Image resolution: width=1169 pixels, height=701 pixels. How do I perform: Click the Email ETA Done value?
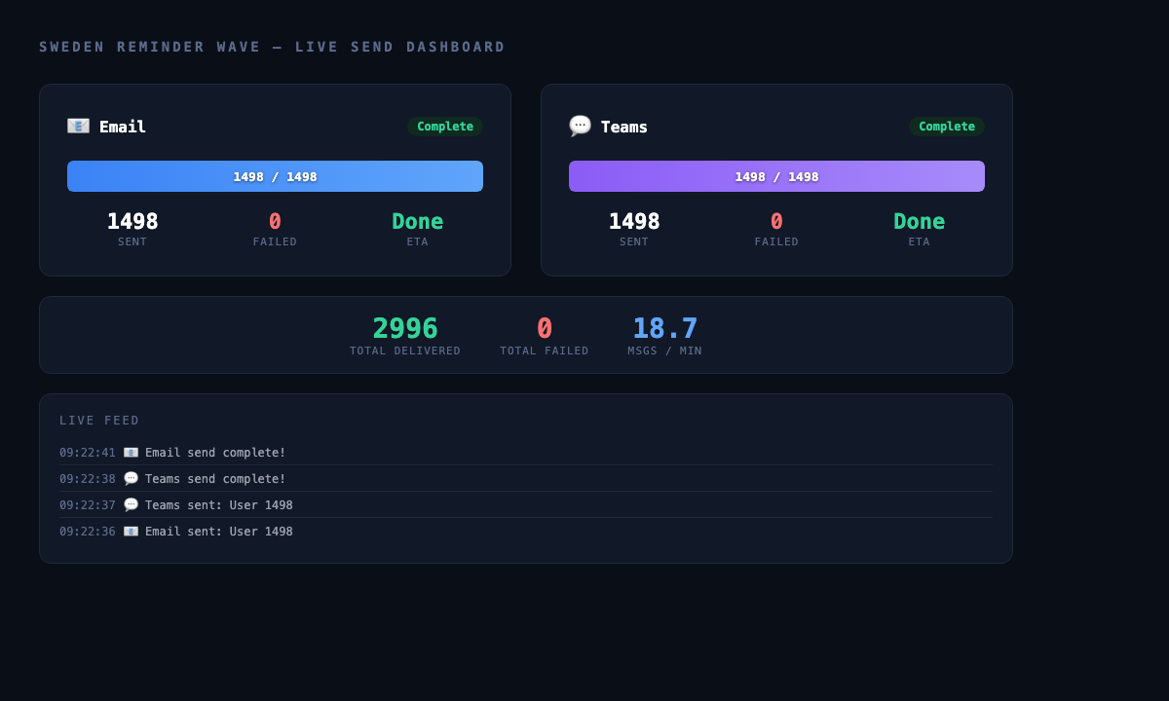tap(417, 221)
